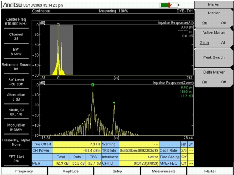Viewport: 234px width, 175px height.
Task: Open the Amplitude menu at the bottom
Action: (71, 171)
